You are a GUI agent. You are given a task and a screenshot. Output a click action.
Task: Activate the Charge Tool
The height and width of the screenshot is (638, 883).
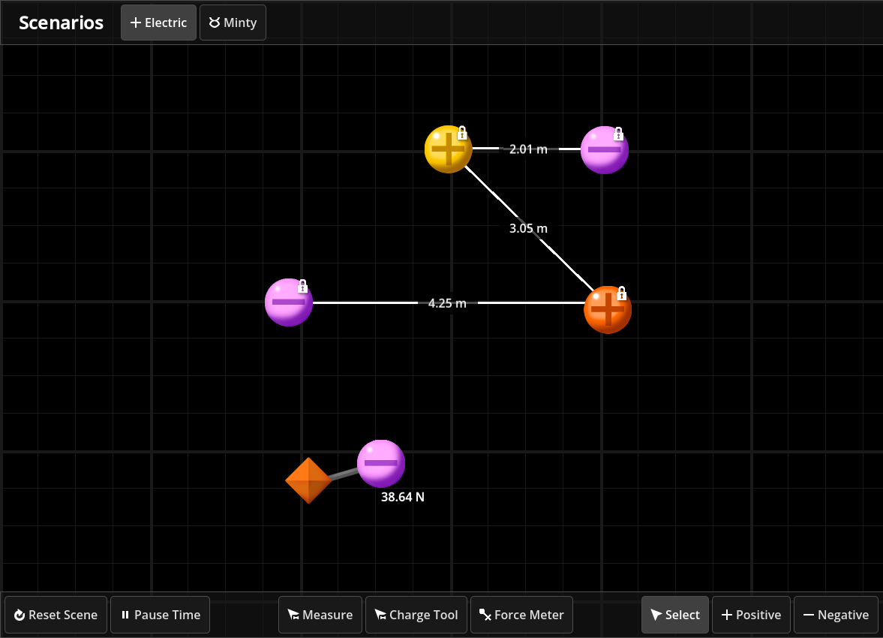tap(416, 615)
